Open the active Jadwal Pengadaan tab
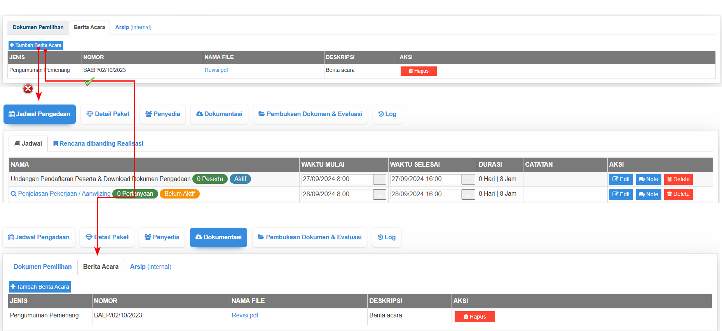This screenshot has width=722, height=331. [x=40, y=114]
